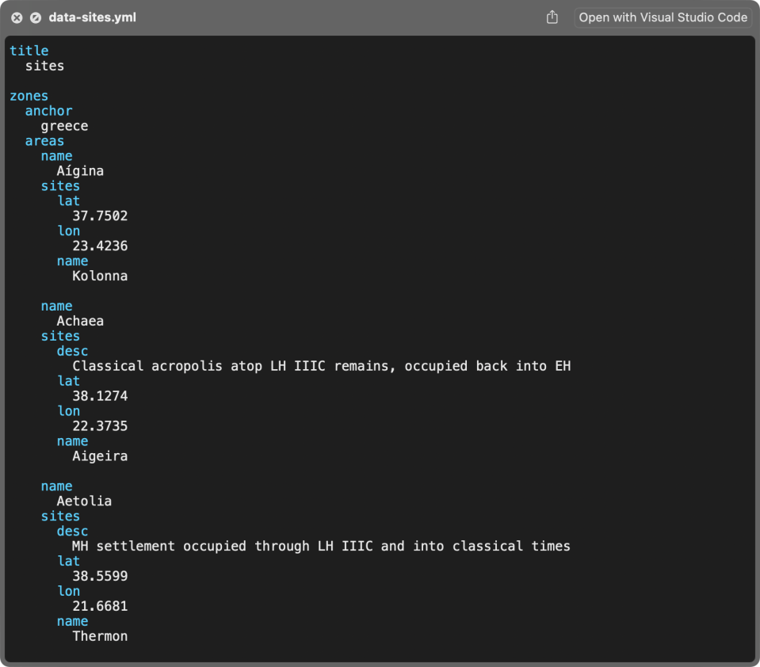This screenshot has width=760, height=667.
Task: Click the 'title' key at top
Action: pos(29,51)
